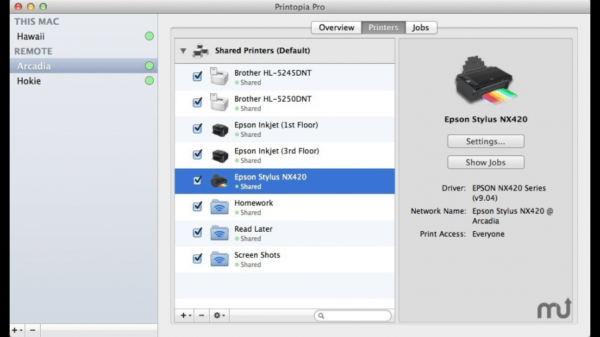Click the Print Access value Everyone
This screenshot has height=337, width=600.
488,234
